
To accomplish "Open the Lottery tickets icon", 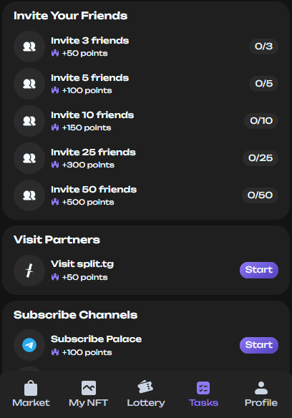I will (x=145, y=387).
